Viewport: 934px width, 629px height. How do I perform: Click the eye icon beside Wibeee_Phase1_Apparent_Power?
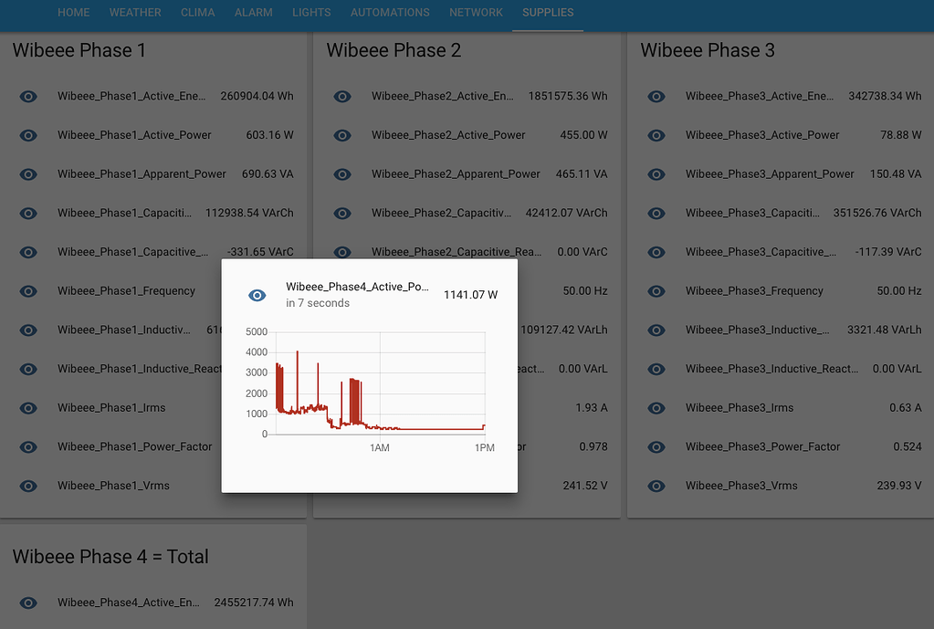pyautogui.click(x=28, y=173)
